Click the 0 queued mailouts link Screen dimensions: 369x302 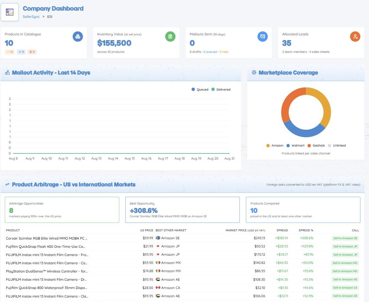210,52
